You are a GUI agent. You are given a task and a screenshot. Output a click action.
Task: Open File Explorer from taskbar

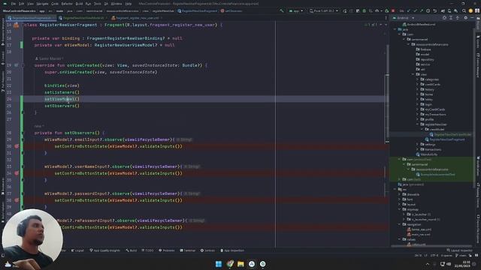click(240, 264)
